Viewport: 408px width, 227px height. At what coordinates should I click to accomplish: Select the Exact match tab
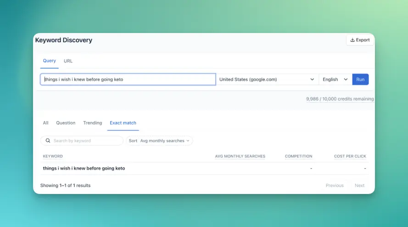123,123
